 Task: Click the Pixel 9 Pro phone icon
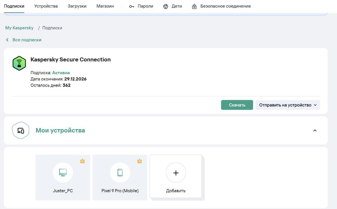pyautogui.click(x=120, y=172)
